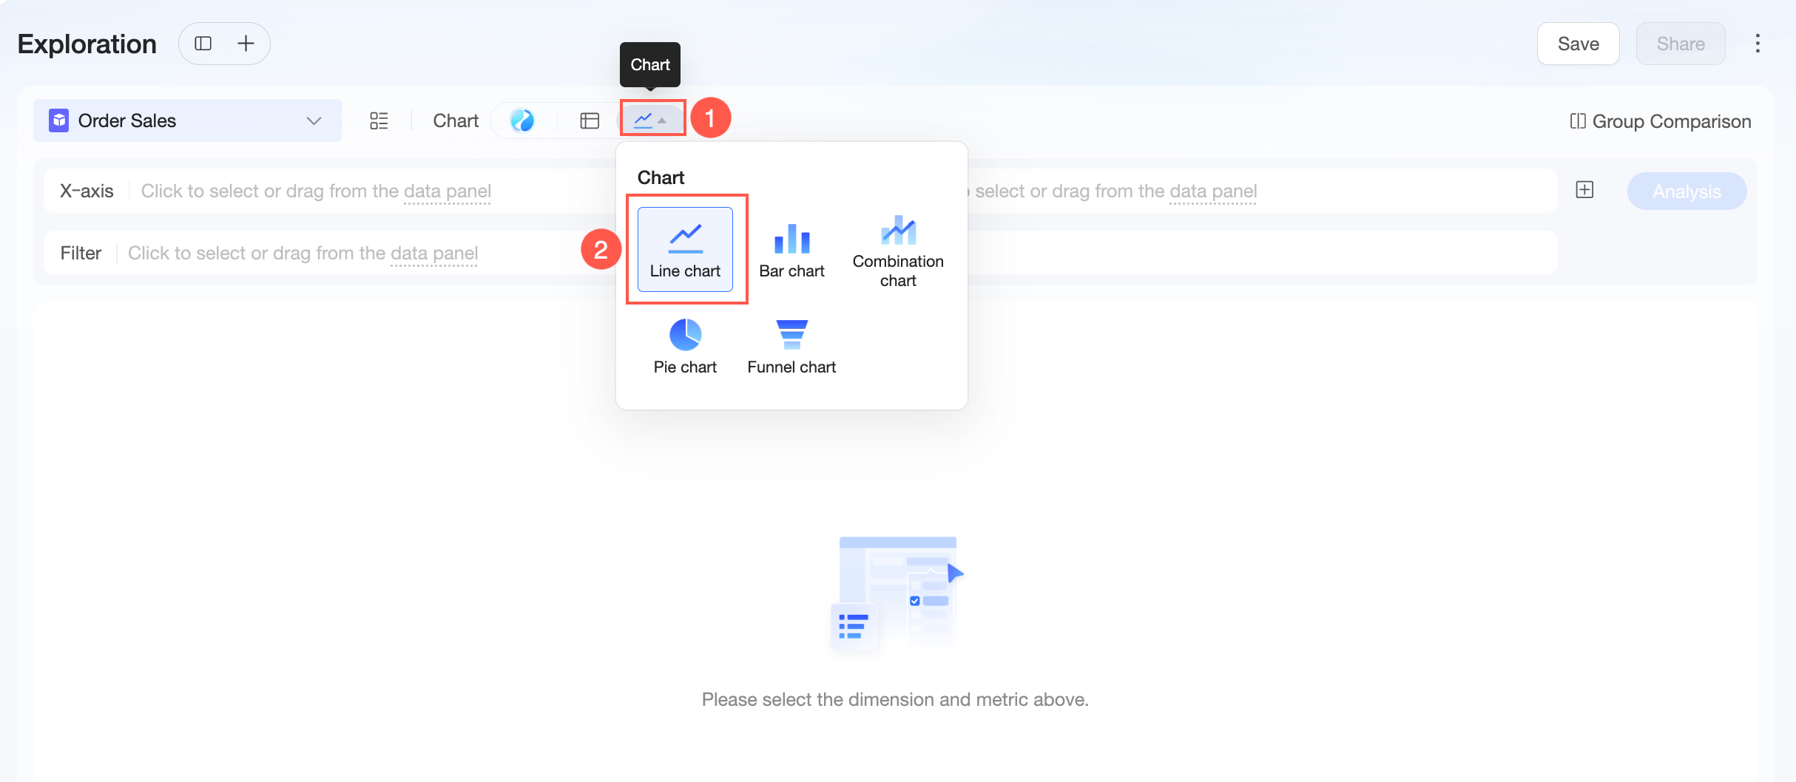
Task: Open the more options vertical dots menu
Action: point(1758,44)
